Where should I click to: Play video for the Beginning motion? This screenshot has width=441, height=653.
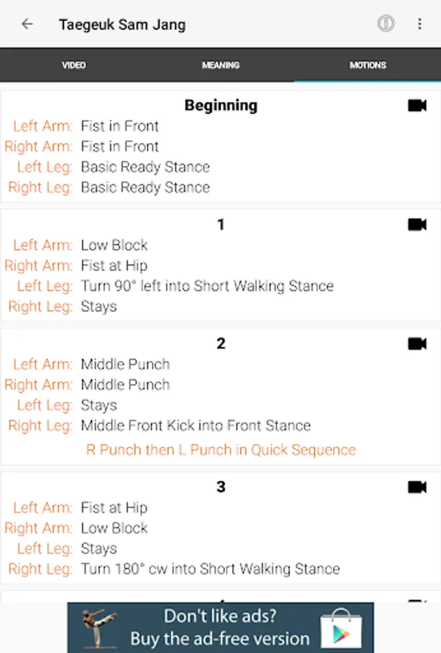coord(417,106)
